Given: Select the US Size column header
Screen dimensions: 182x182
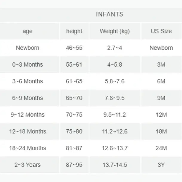Looking at the screenshot, I should [x=161, y=31].
